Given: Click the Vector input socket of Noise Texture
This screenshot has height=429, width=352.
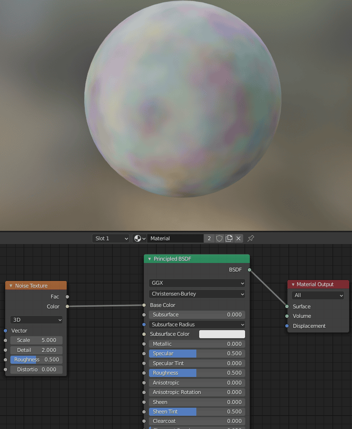Looking at the screenshot, I should pyautogui.click(x=6, y=331).
